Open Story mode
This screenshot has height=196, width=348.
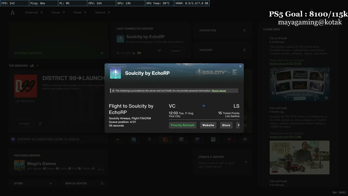click(33, 183)
